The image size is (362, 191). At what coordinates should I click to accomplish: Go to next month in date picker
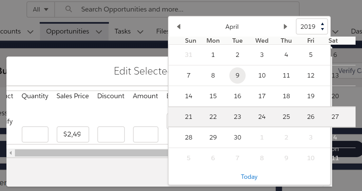pyautogui.click(x=285, y=27)
